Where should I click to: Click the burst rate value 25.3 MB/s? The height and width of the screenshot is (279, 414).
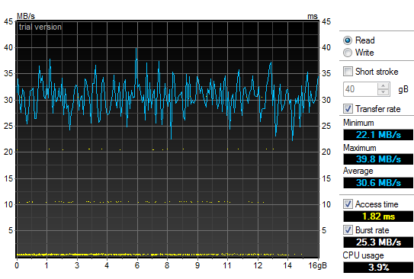tap(378, 242)
